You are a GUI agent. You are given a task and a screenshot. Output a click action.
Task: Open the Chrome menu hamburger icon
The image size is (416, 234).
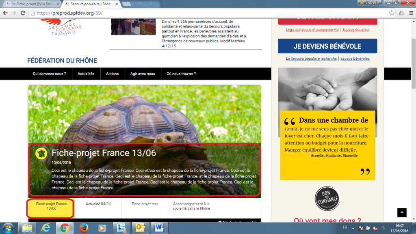[x=411, y=13]
